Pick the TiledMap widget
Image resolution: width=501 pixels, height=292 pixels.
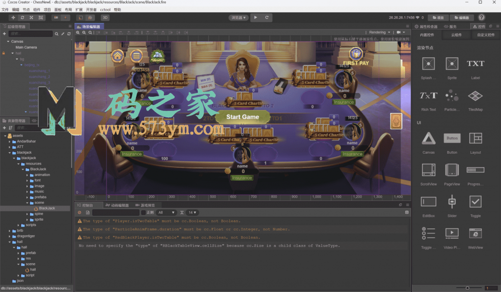(476, 100)
